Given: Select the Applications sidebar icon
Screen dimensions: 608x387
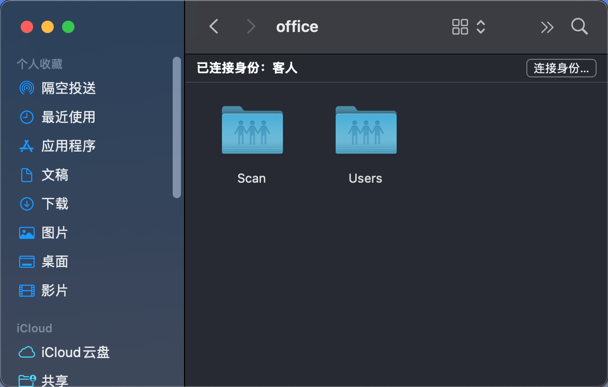Looking at the screenshot, I should click(x=26, y=146).
